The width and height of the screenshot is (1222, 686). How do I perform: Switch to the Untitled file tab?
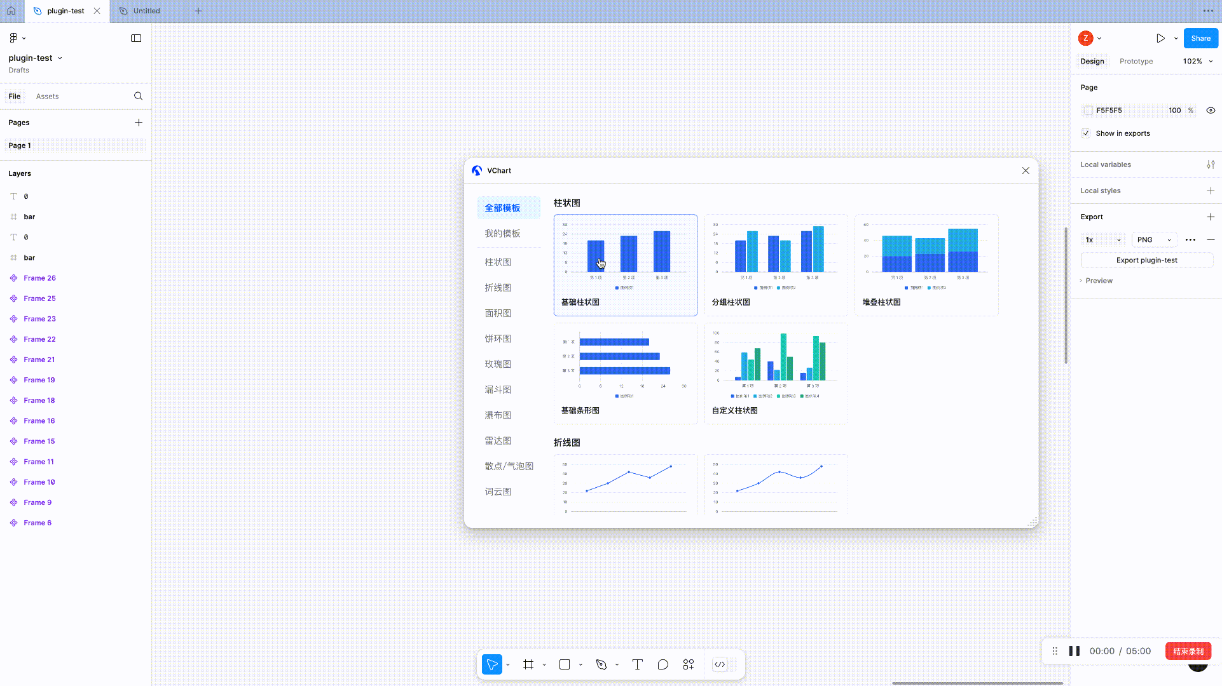(147, 11)
